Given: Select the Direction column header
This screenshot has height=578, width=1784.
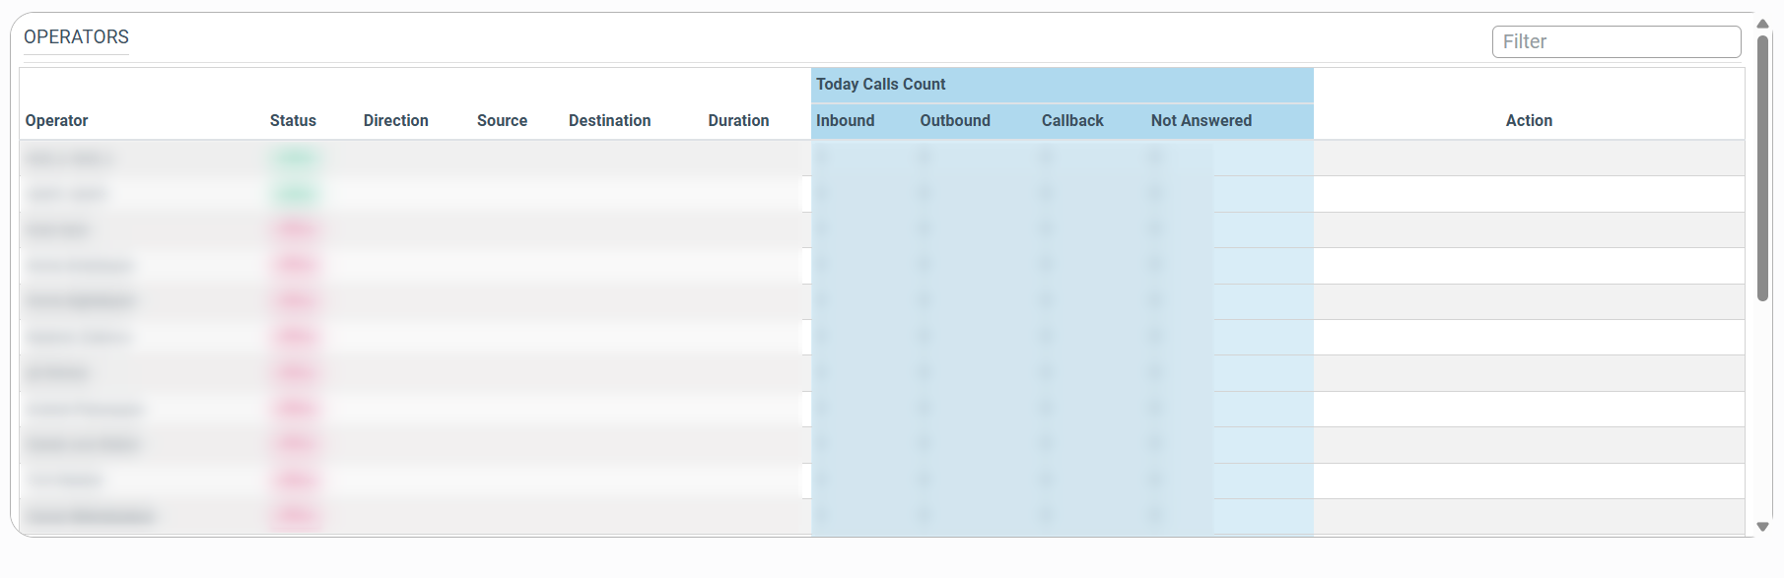Looking at the screenshot, I should (395, 120).
